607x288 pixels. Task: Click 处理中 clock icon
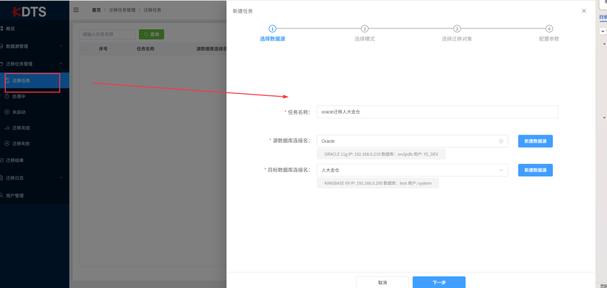pyautogui.click(x=7, y=96)
